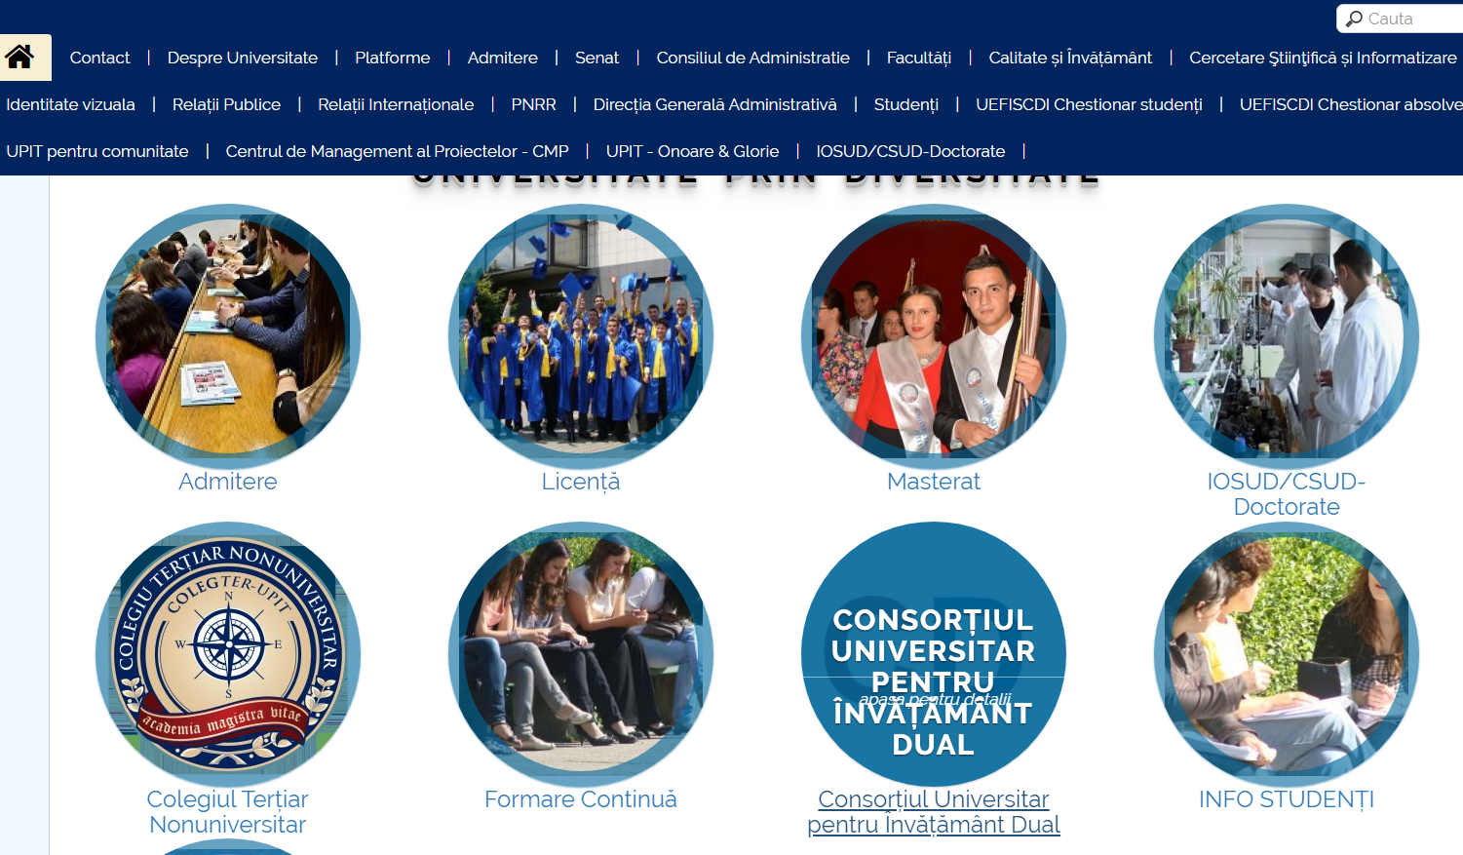Click the Masterat circular photo
The image size is (1463, 855).
(x=934, y=336)
